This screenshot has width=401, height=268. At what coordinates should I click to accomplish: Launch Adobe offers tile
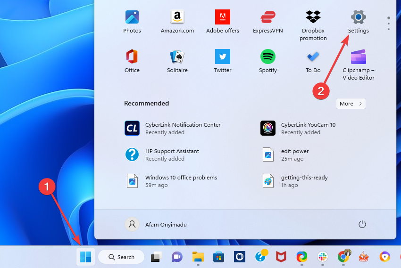point(223,22)
